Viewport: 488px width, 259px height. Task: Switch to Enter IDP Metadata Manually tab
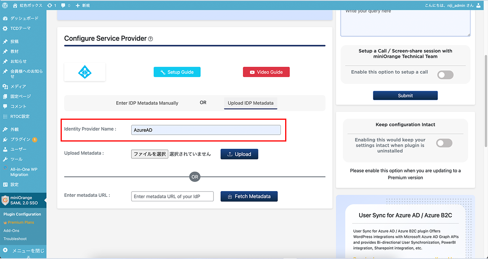click(147, 103)
